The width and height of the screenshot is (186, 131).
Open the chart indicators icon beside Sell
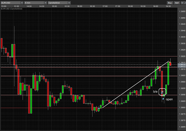(182, 3)
